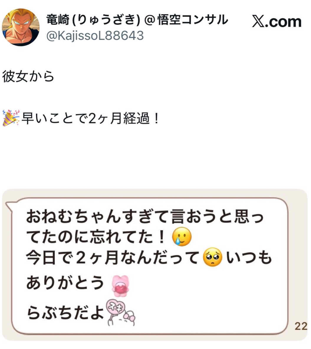Click the X.com logo
This screenshot has width=311, height=349.
pos(277,22)
